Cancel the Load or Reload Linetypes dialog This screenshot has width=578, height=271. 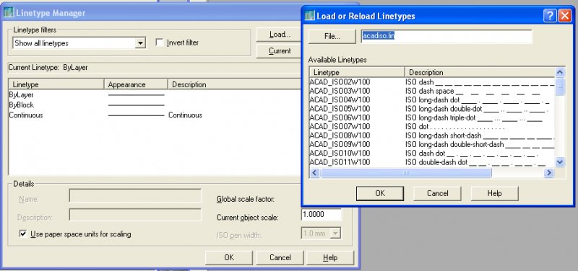[438, 193]
